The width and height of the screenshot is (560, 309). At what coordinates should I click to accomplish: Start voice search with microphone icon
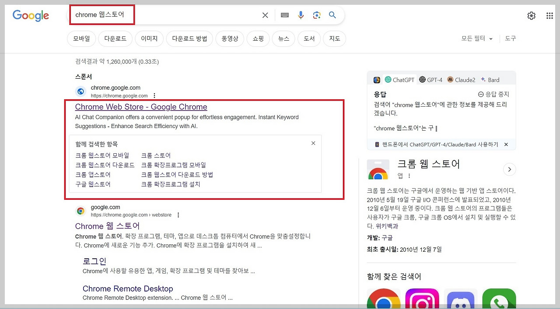(301, 15)
